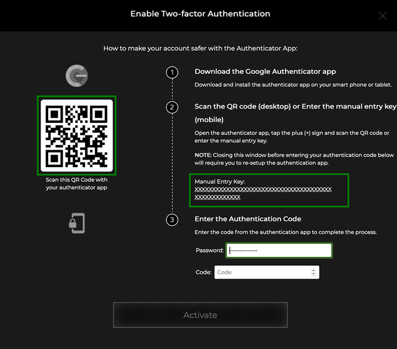Click the 'Password:' label
This screenshot has height=349, width=397.
(210, 250)
